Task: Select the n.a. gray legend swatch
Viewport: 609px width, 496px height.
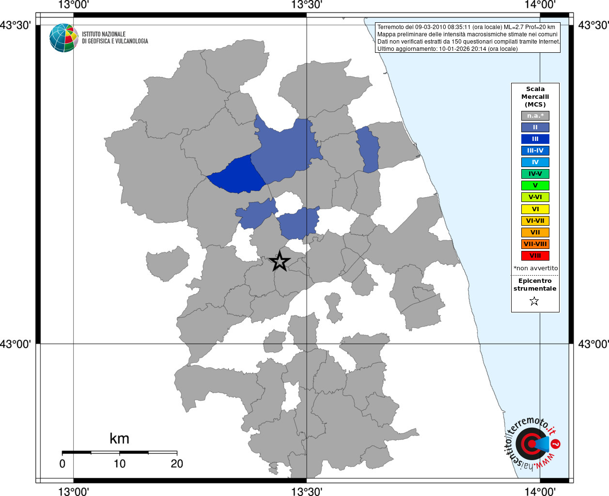Action: point(535,116)
